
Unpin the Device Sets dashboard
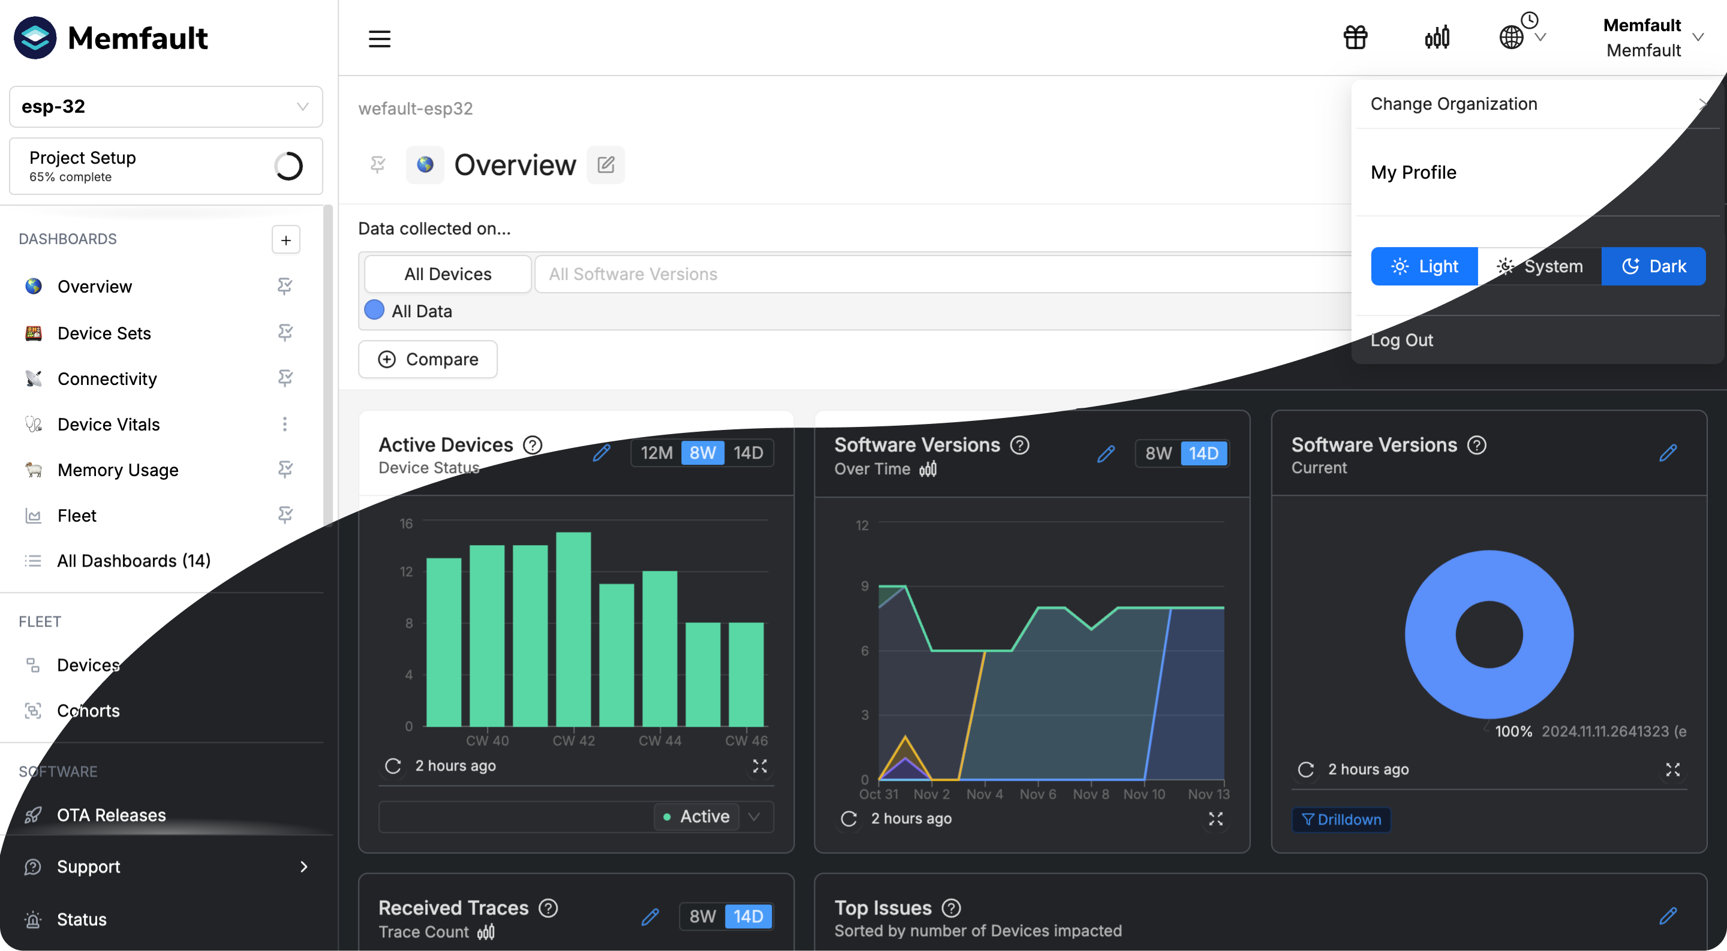coord(285,332)
